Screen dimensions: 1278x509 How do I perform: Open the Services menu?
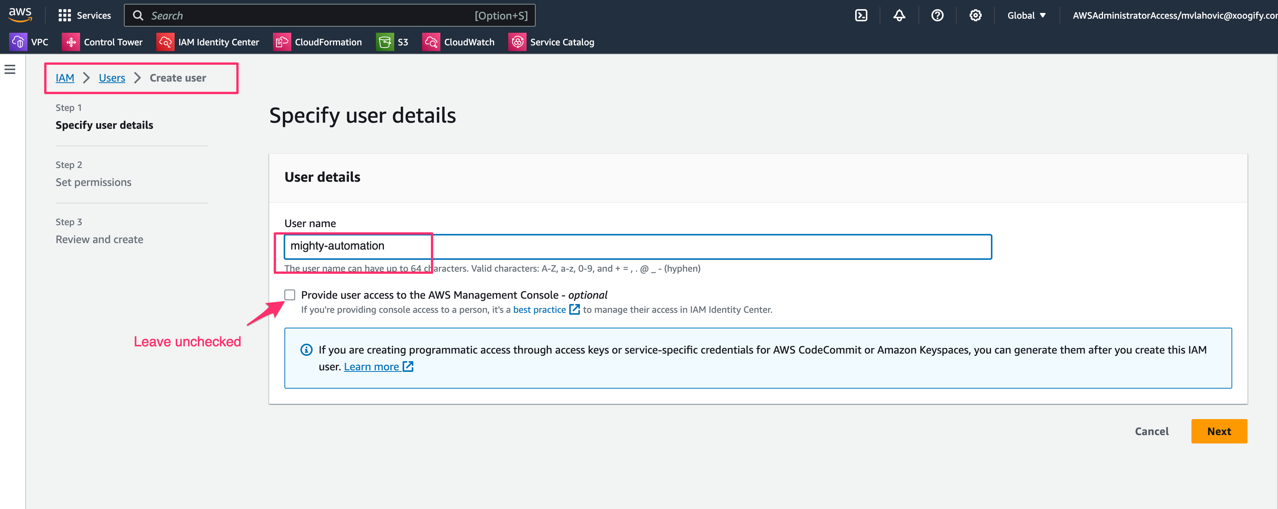(x=84, y=15)
